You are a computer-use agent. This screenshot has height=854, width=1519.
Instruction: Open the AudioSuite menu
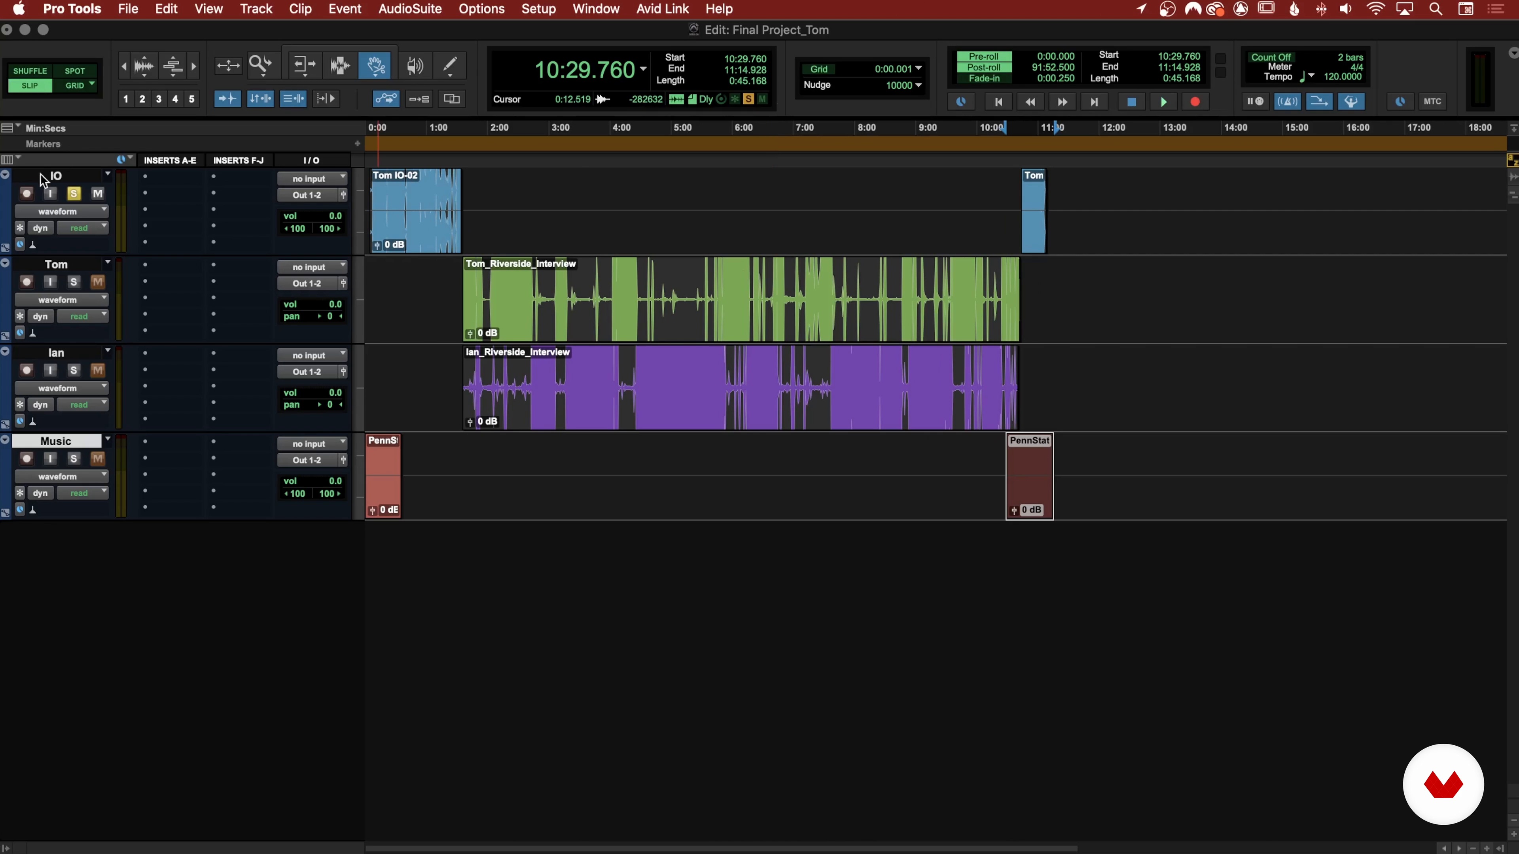click(x=410, y=9)
